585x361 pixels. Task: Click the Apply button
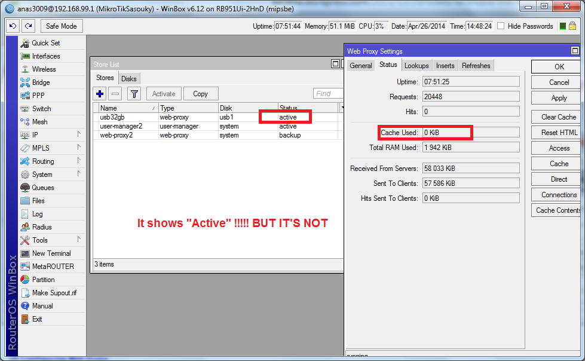[556, 98]
